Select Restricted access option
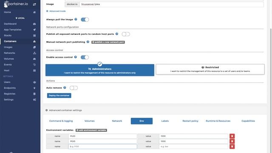This screenshot has width=272, height=153. point(210,69)
